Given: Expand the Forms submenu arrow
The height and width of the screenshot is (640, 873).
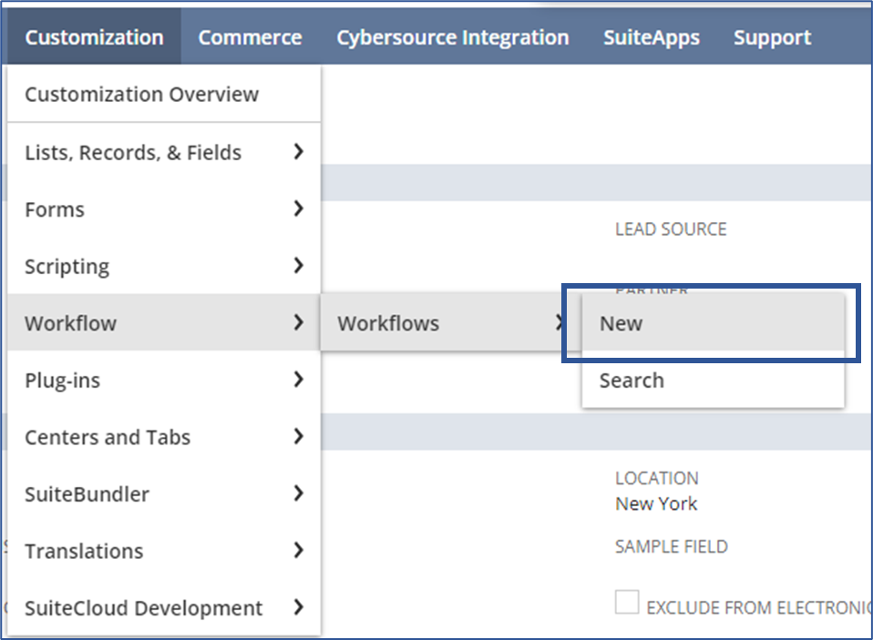Looking at the screenshot, I should [x=299, y=208].
